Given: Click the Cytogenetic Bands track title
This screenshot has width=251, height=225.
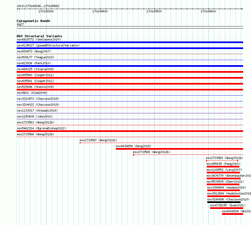Looking at the screenshot, I should (x=34, y=21).
